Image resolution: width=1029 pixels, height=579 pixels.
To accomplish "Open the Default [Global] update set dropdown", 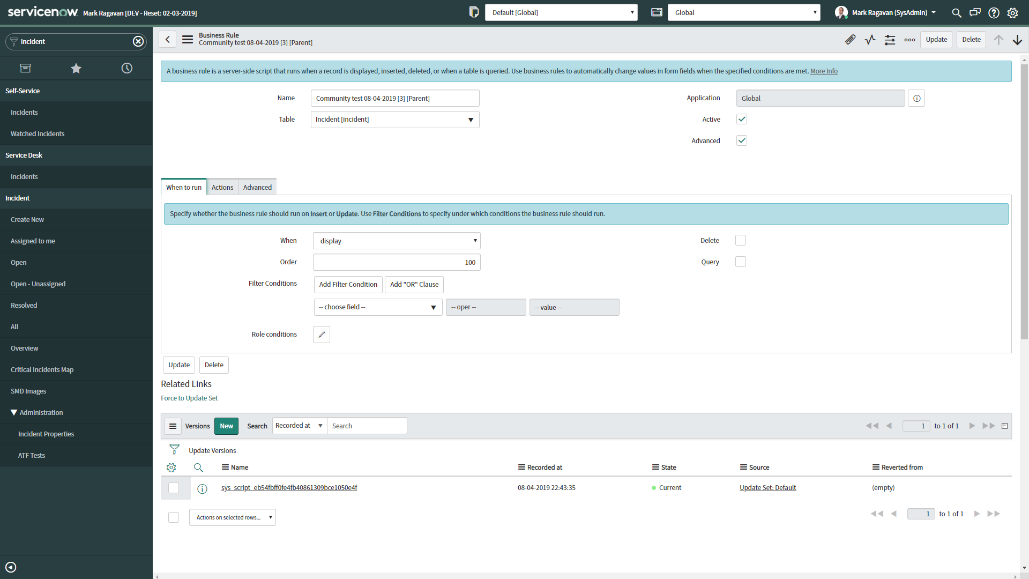I will [x=561, y=12].
